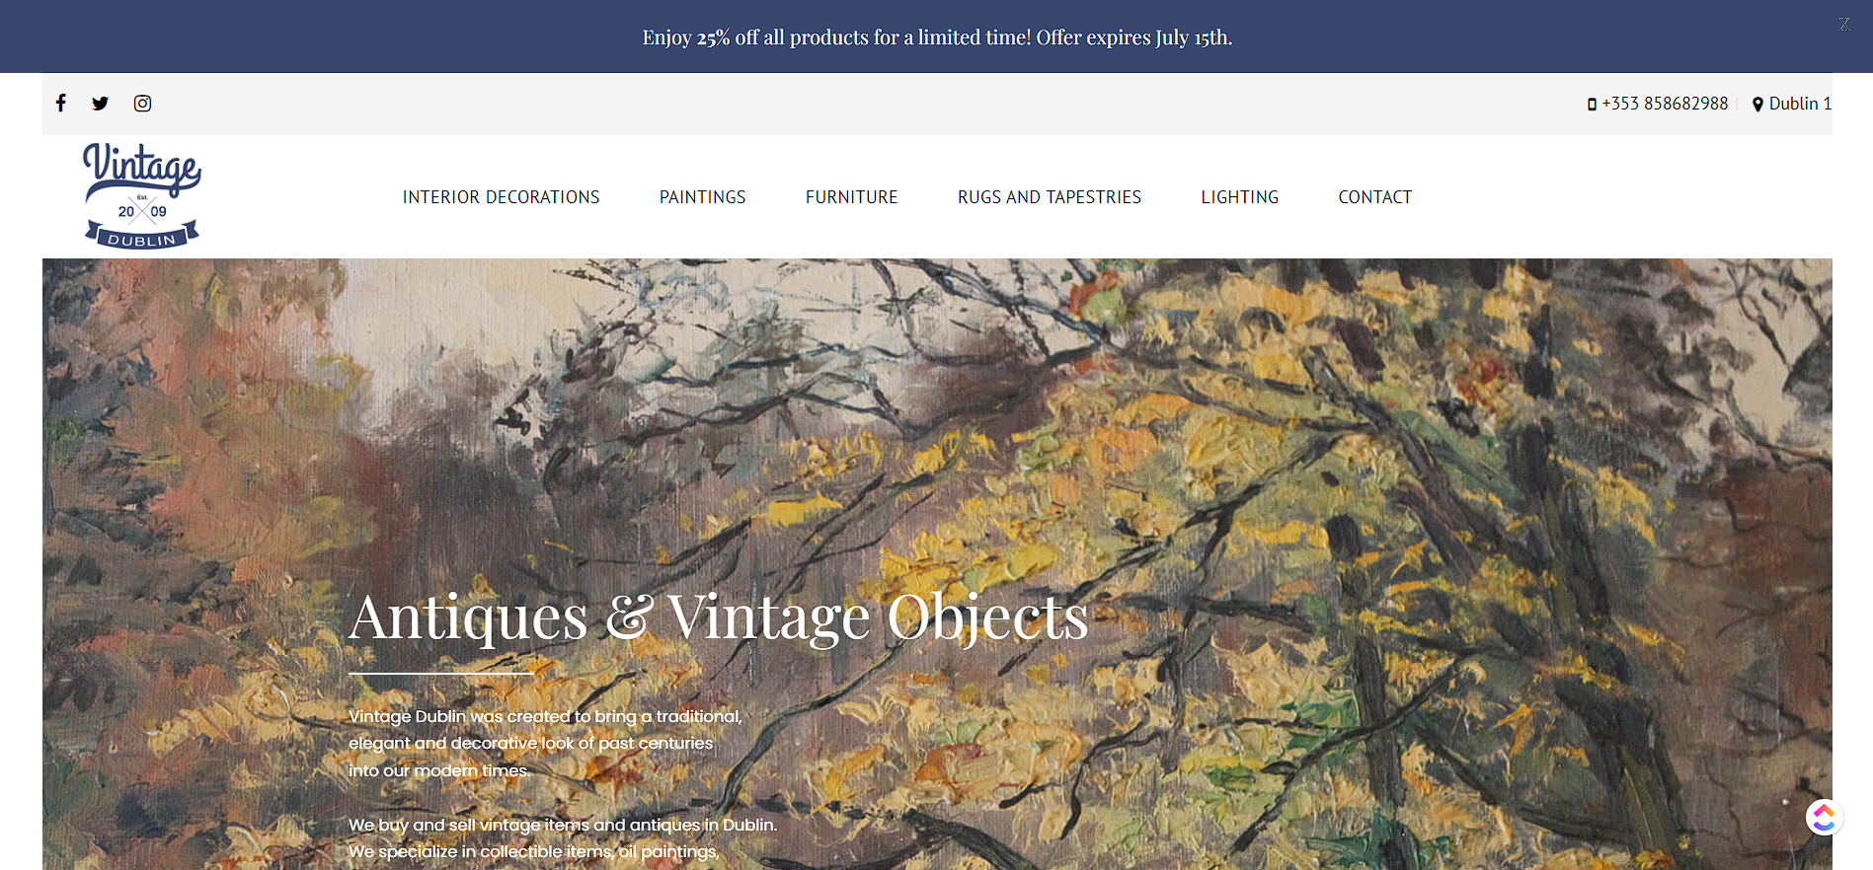Select Rugs and Tapestries
This screenshot has width=1873, height=870.
point(1049,197)
